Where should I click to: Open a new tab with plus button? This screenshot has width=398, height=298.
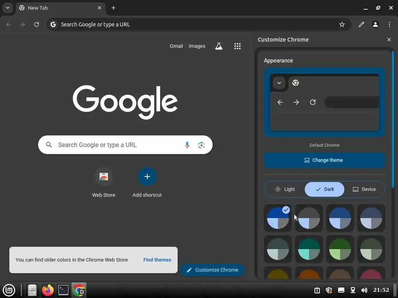tap(113, 8)
